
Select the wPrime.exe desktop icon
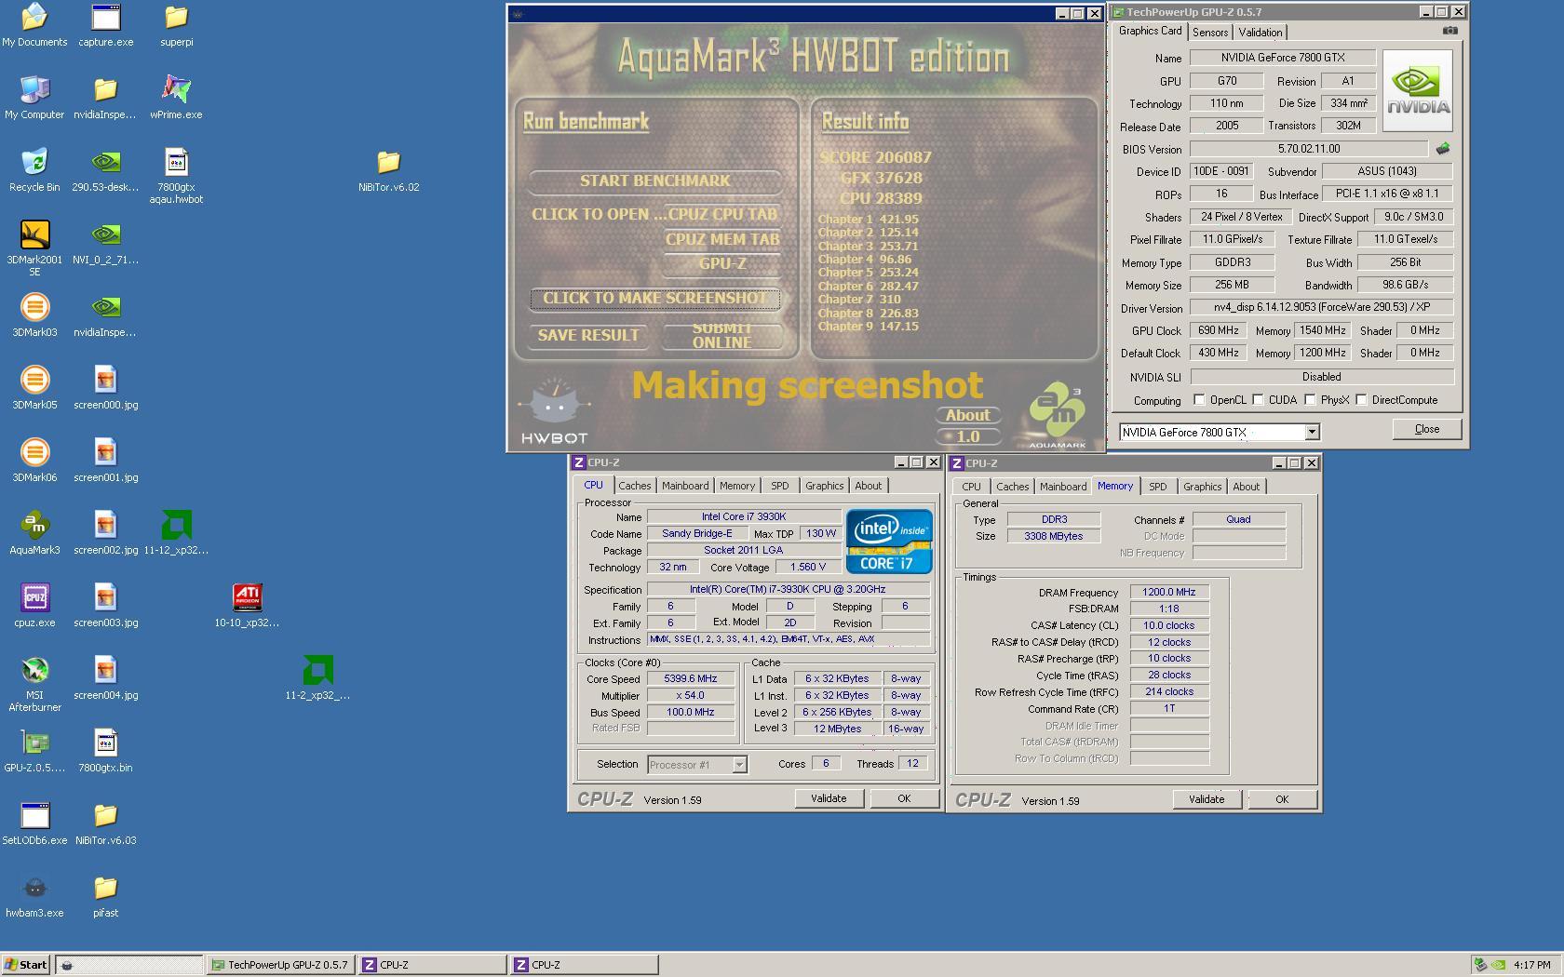point(176,98)
